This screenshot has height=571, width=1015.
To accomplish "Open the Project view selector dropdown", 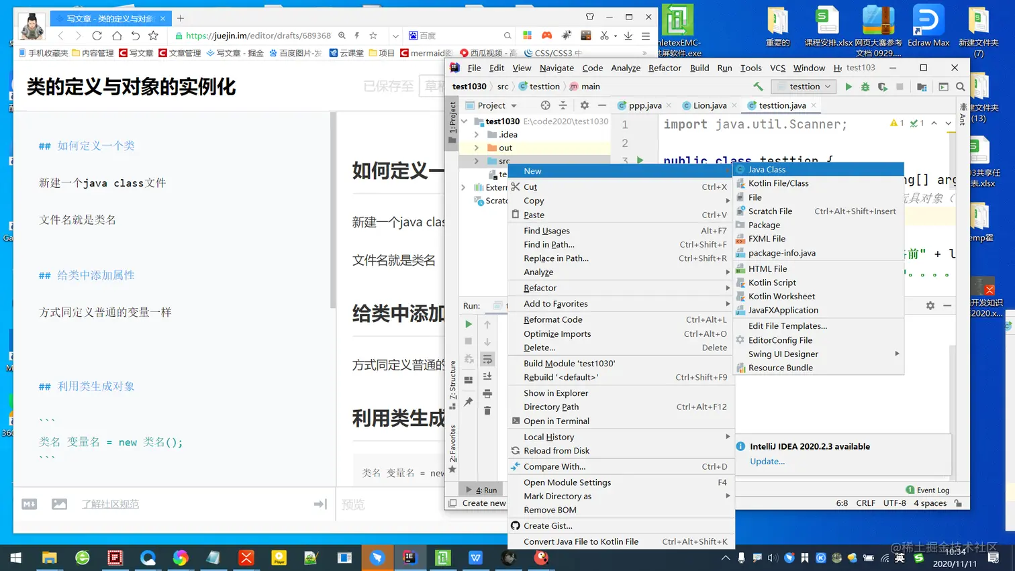I will click(x=491, y=105).
